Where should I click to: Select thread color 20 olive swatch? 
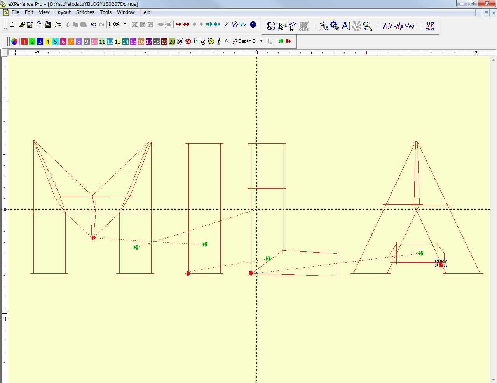172,42
